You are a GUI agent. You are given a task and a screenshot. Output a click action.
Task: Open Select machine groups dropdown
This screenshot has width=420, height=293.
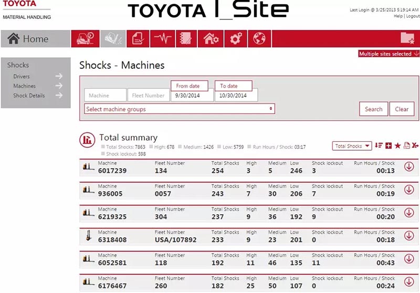point(180,109)
